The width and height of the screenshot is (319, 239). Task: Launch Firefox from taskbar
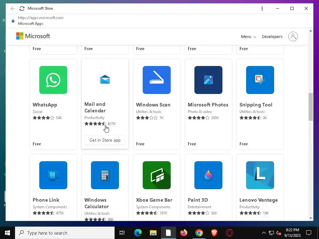pyautogui.click(x=184, y=233)
